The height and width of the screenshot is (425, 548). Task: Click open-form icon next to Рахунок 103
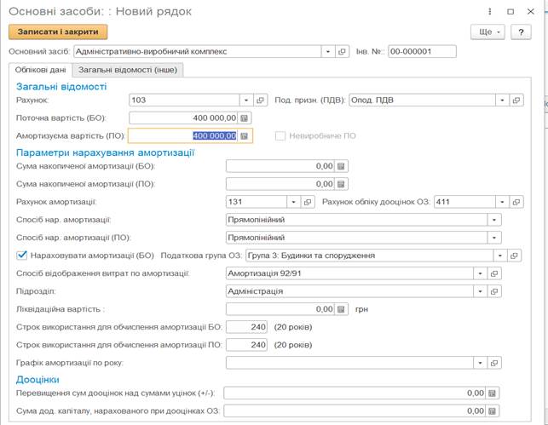coord(262,101)
